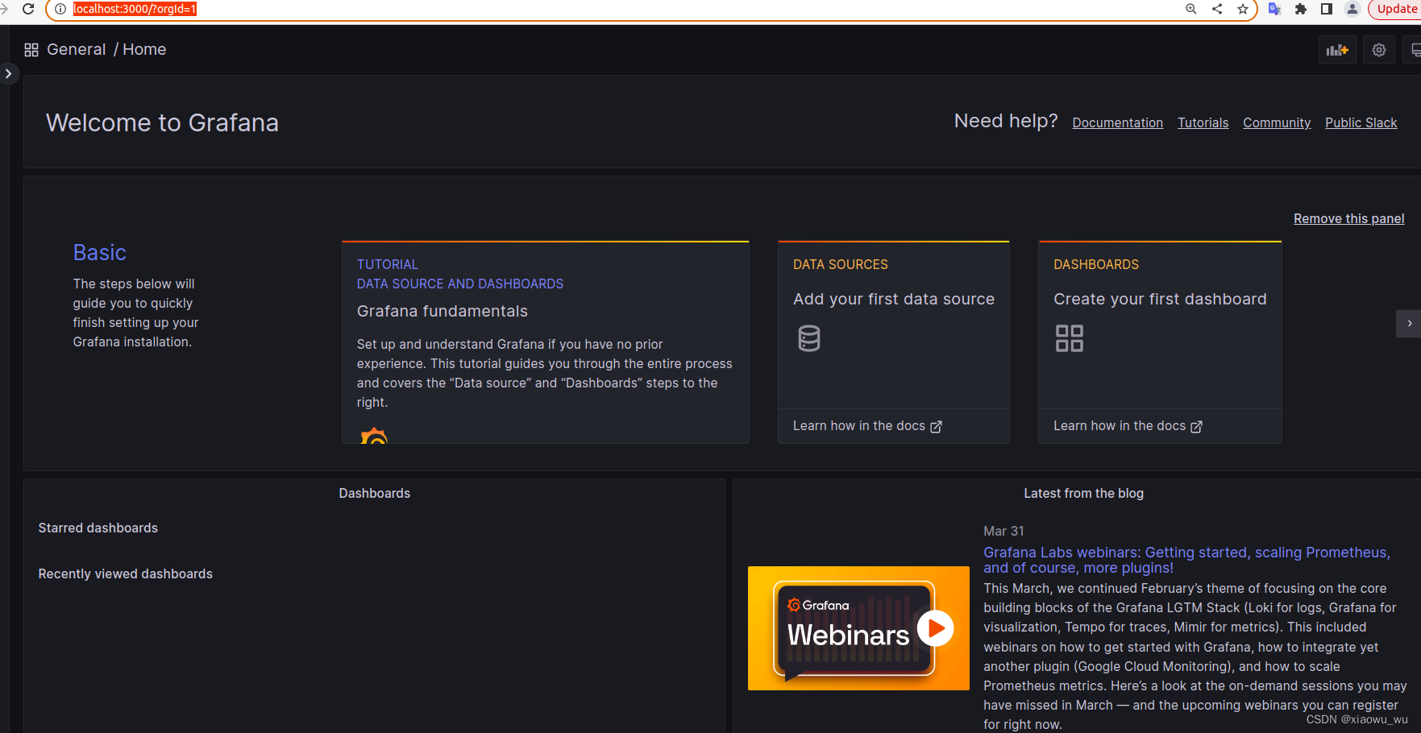This screenshot has height=733, width=1421.
Task: Click the Mar 31 blog date
Action: (x=1003, y=531)
